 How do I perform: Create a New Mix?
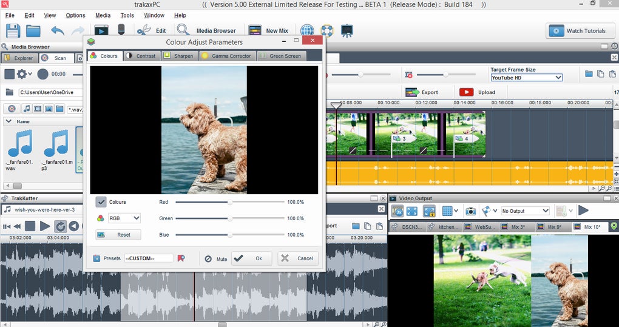click(268, 30)
